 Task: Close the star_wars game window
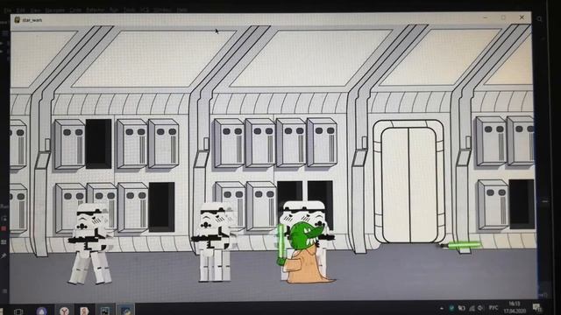click(x=522, y=17)
